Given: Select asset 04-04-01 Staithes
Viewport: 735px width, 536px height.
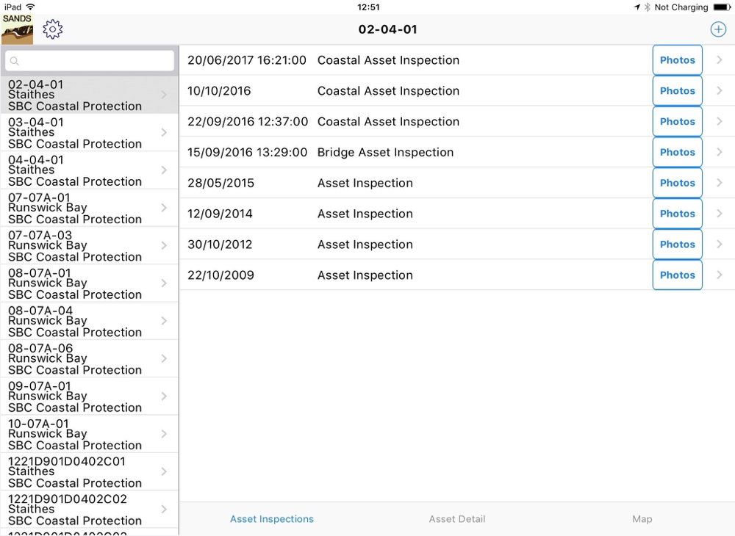Looking at the screenshot, I should (90, 170).
